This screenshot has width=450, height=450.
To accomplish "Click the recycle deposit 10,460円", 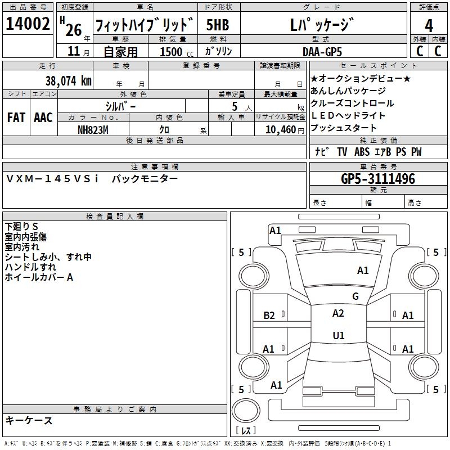I will pos(285,130).
